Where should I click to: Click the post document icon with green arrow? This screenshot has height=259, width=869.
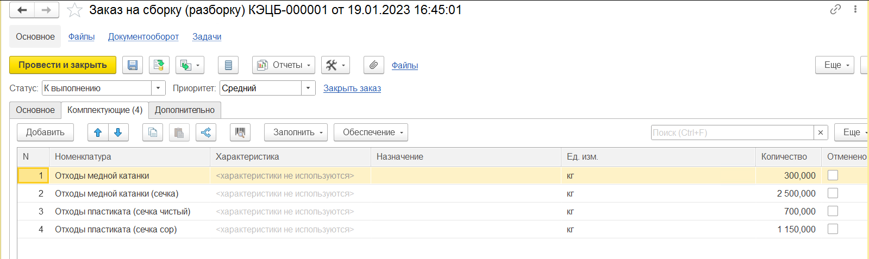click(x=159, y=65)
